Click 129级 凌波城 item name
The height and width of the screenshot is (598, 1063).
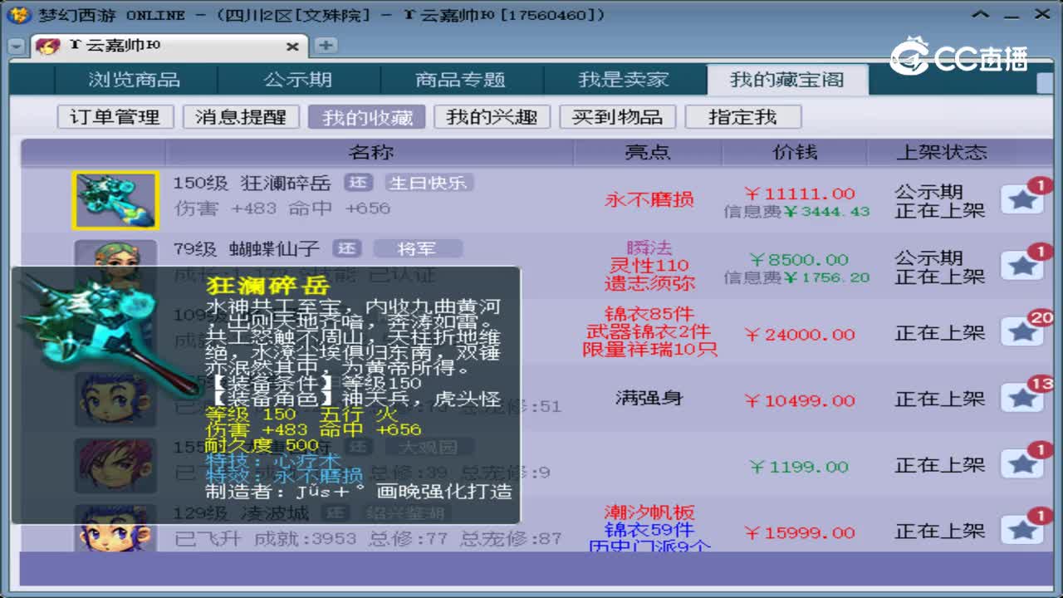pyautogui.click(x=242, y=514)
